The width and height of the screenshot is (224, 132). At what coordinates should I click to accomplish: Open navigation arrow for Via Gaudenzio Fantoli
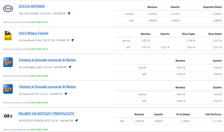click(72, 40)
